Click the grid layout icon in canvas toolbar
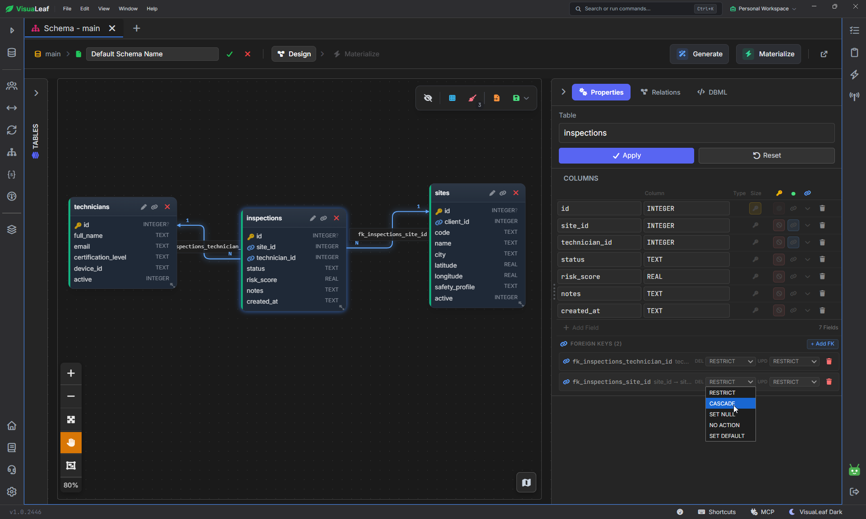 [x=452, y=98]
